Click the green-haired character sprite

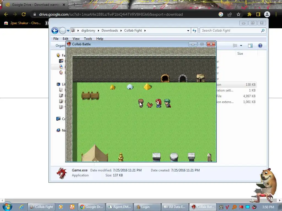(167, 103)
